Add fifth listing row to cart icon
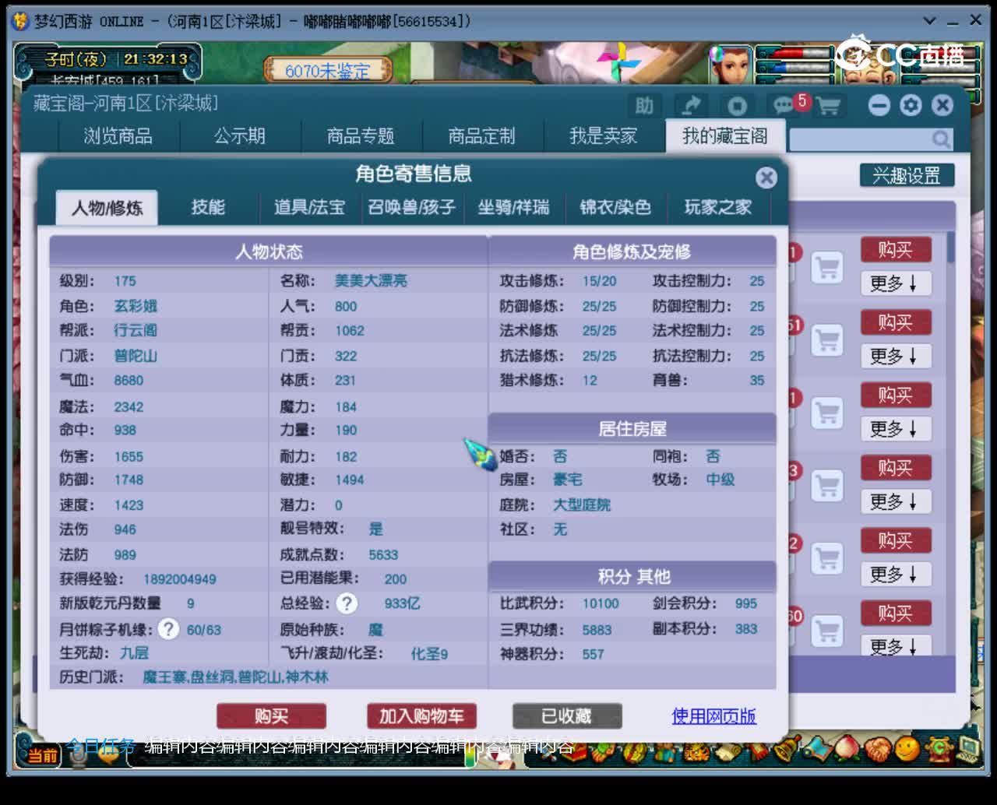The height and width of the screenshot is (805, 997). (x=827, y=558)
